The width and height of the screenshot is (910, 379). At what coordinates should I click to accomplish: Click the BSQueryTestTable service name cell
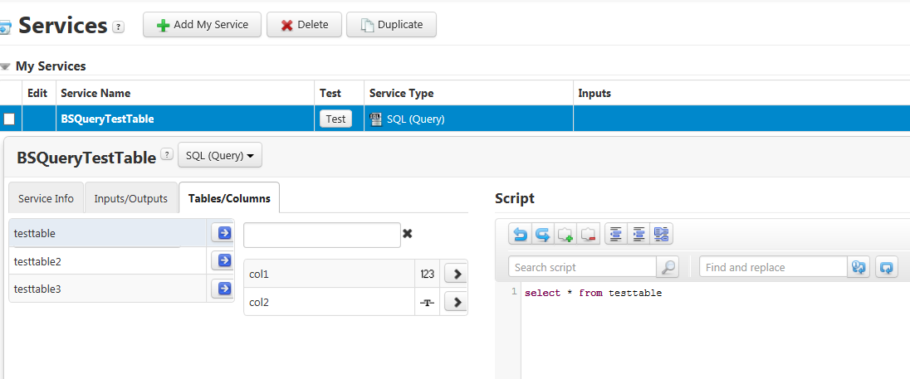pos(185,119)
